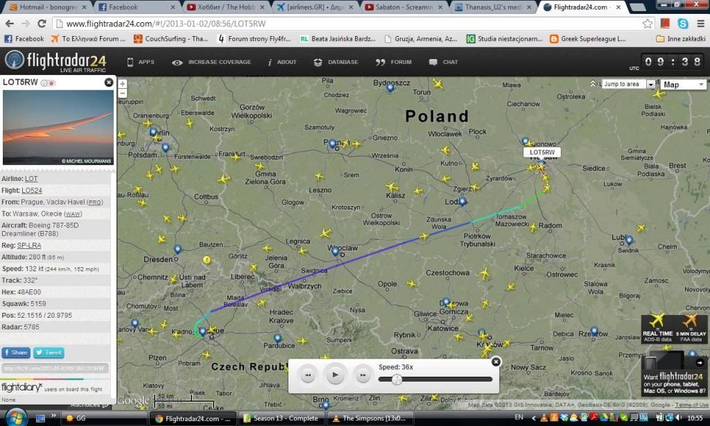This screenshot has height=426, width=710.
Task: Toggle the switch next to LOT5RW title
Action: 48,83
